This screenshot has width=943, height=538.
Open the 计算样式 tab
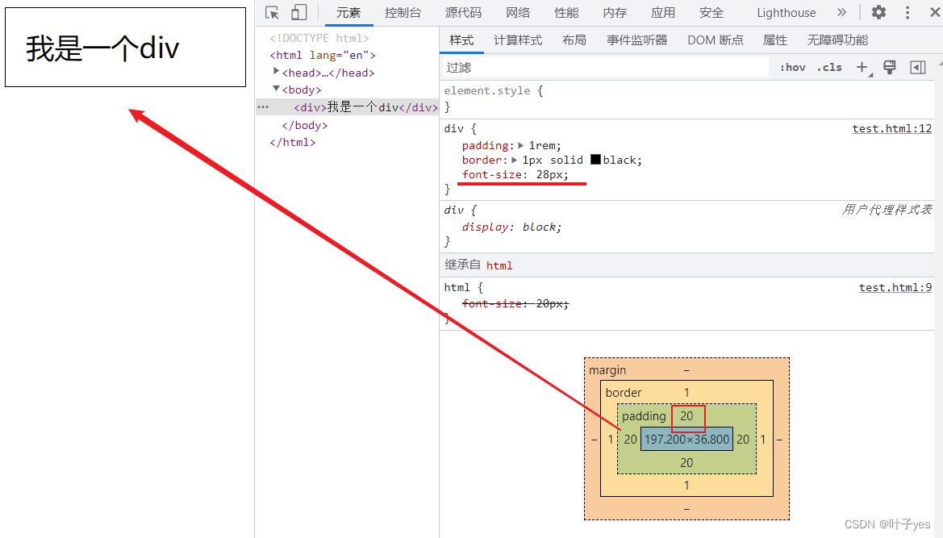click(x=517, y=39)
